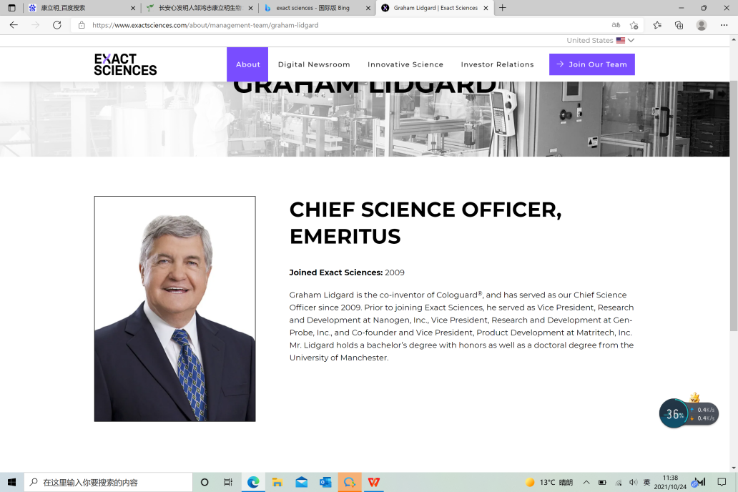Open Microsoft Edge from the taskbar
This screenshot has width=738, height=492.
point(253,482)
